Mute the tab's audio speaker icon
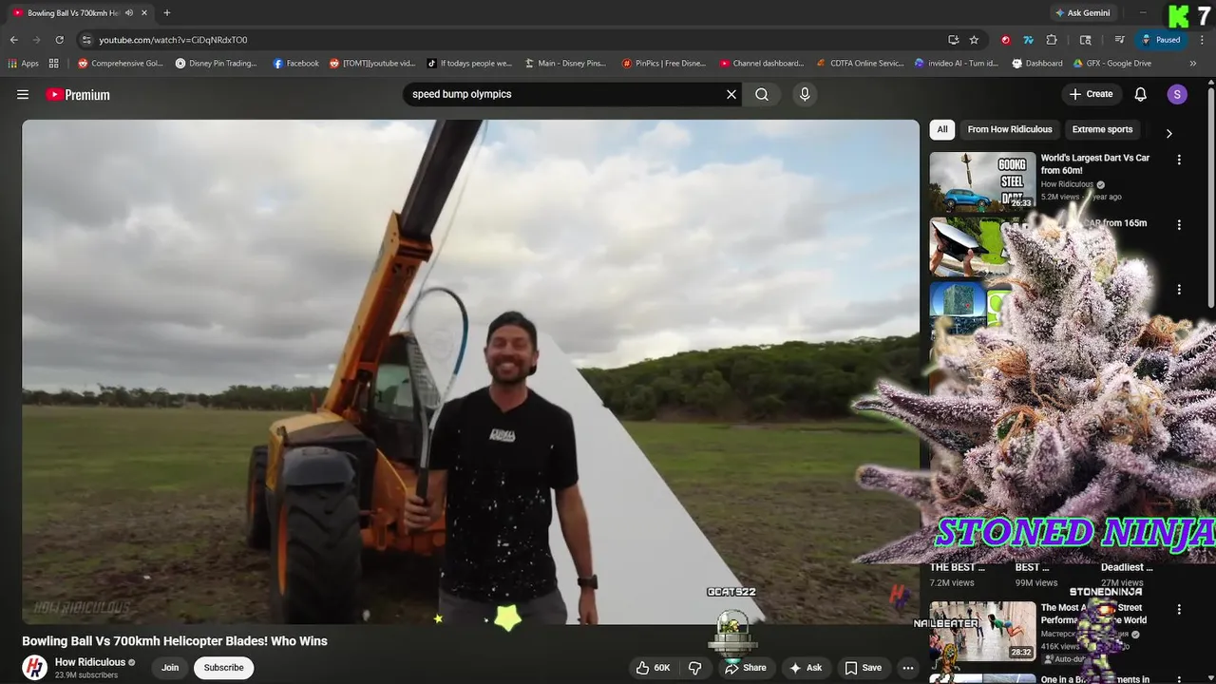The image size is (1216, 684). 129,12
